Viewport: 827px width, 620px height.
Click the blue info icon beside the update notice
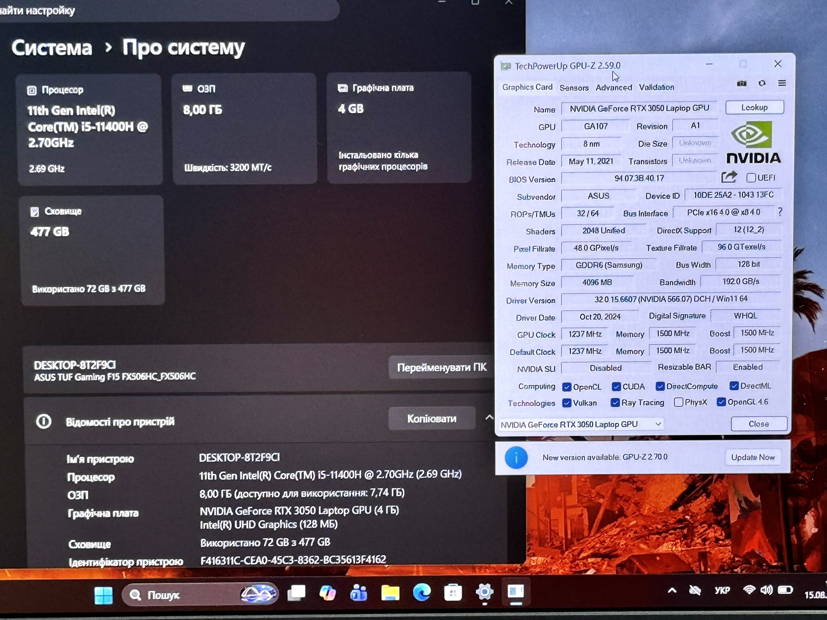(x=516, y=457)
